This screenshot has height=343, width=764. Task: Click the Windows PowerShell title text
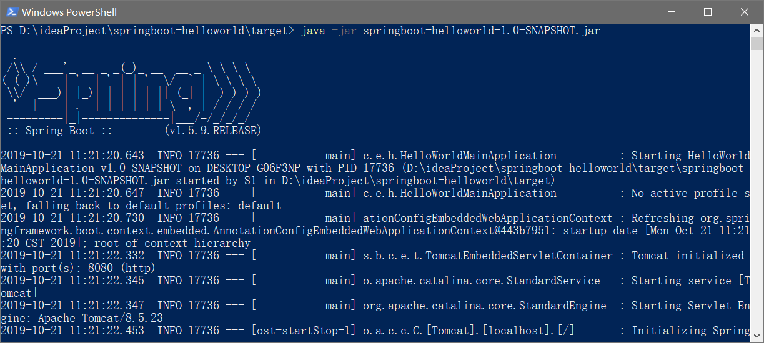(69, 12)
